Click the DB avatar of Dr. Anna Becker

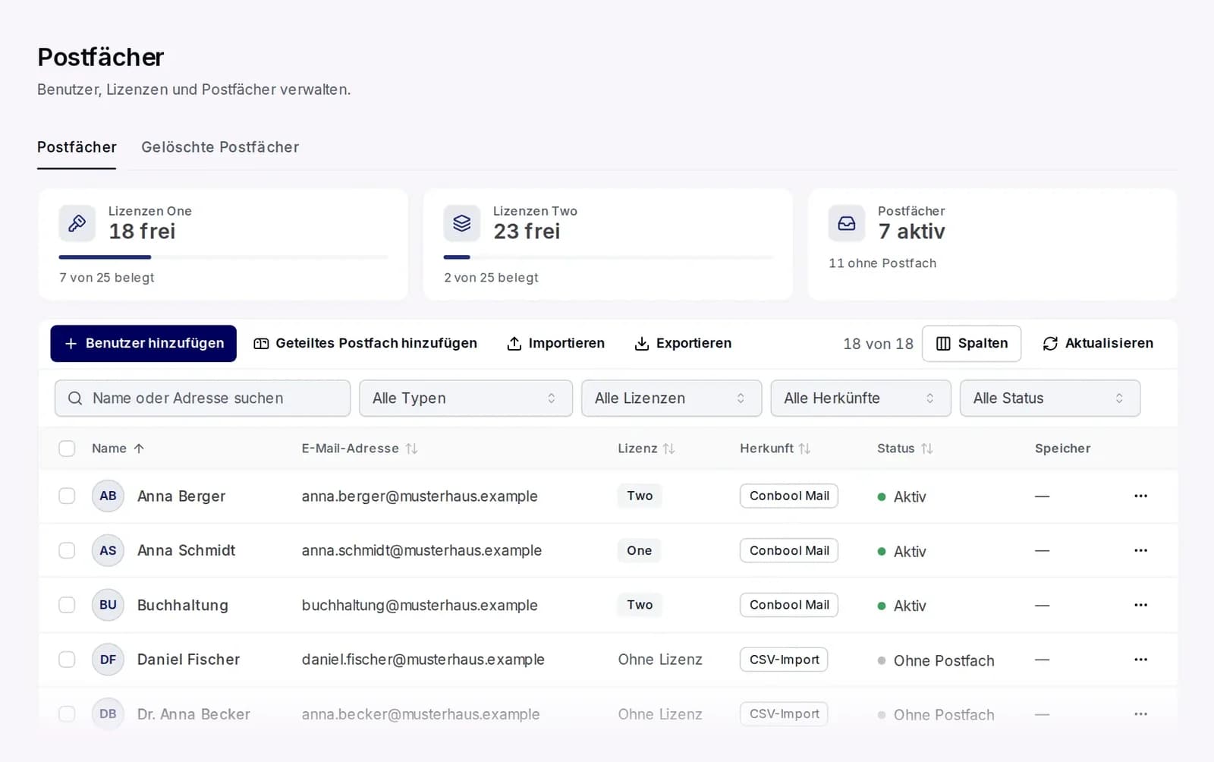pyautogui.click(x=108, y=714)
